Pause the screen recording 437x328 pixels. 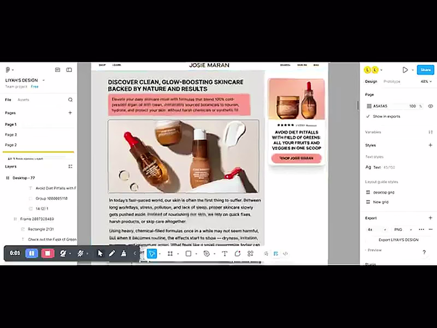(x=32, y=253)
